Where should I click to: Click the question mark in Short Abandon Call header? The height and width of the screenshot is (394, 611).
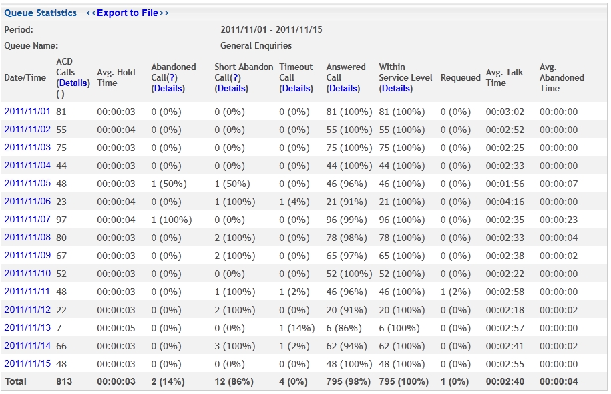pyautogui.click(x=235, y=78)
